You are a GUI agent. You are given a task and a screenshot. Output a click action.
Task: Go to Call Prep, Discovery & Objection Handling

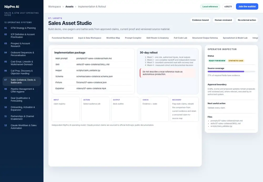[22, 72]
